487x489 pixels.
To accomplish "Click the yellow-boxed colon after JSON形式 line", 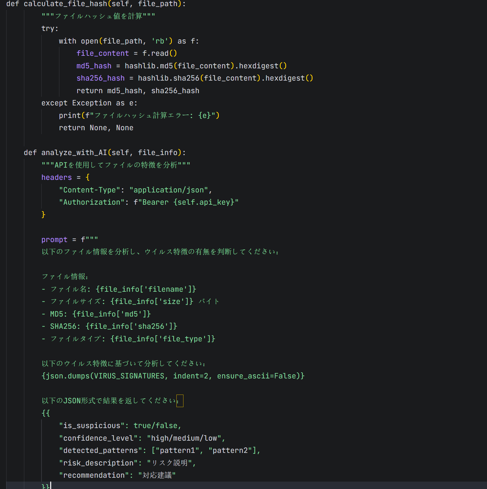I will [x=179, y=401].
